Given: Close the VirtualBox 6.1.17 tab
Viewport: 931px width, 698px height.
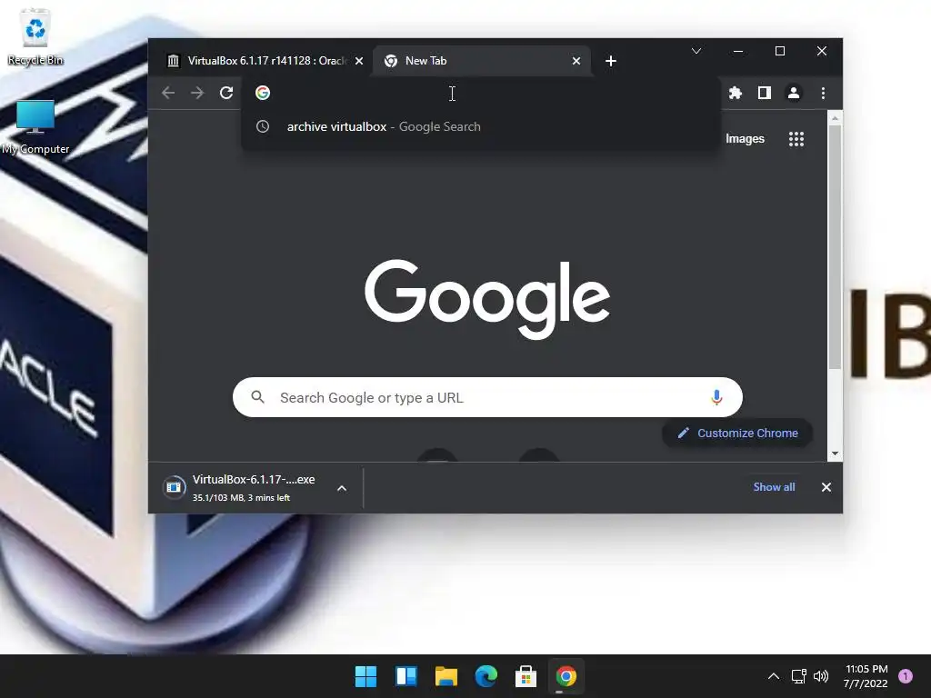Looking at the screenshot, I should [x=358, y=61].
